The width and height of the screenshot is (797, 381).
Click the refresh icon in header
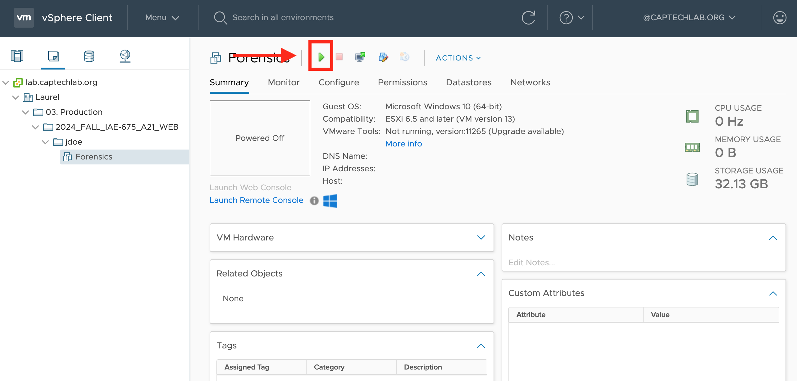[x=528, y=18]
